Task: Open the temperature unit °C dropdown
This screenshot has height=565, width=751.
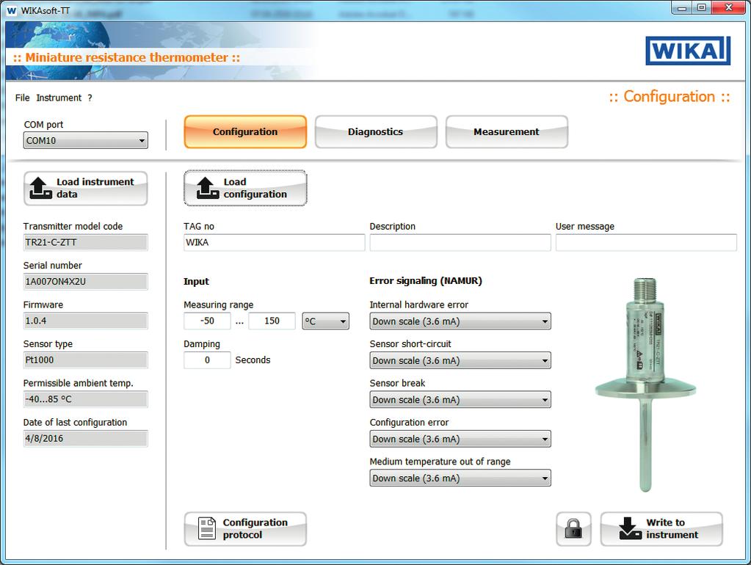Action: click(x=326, y=321)
